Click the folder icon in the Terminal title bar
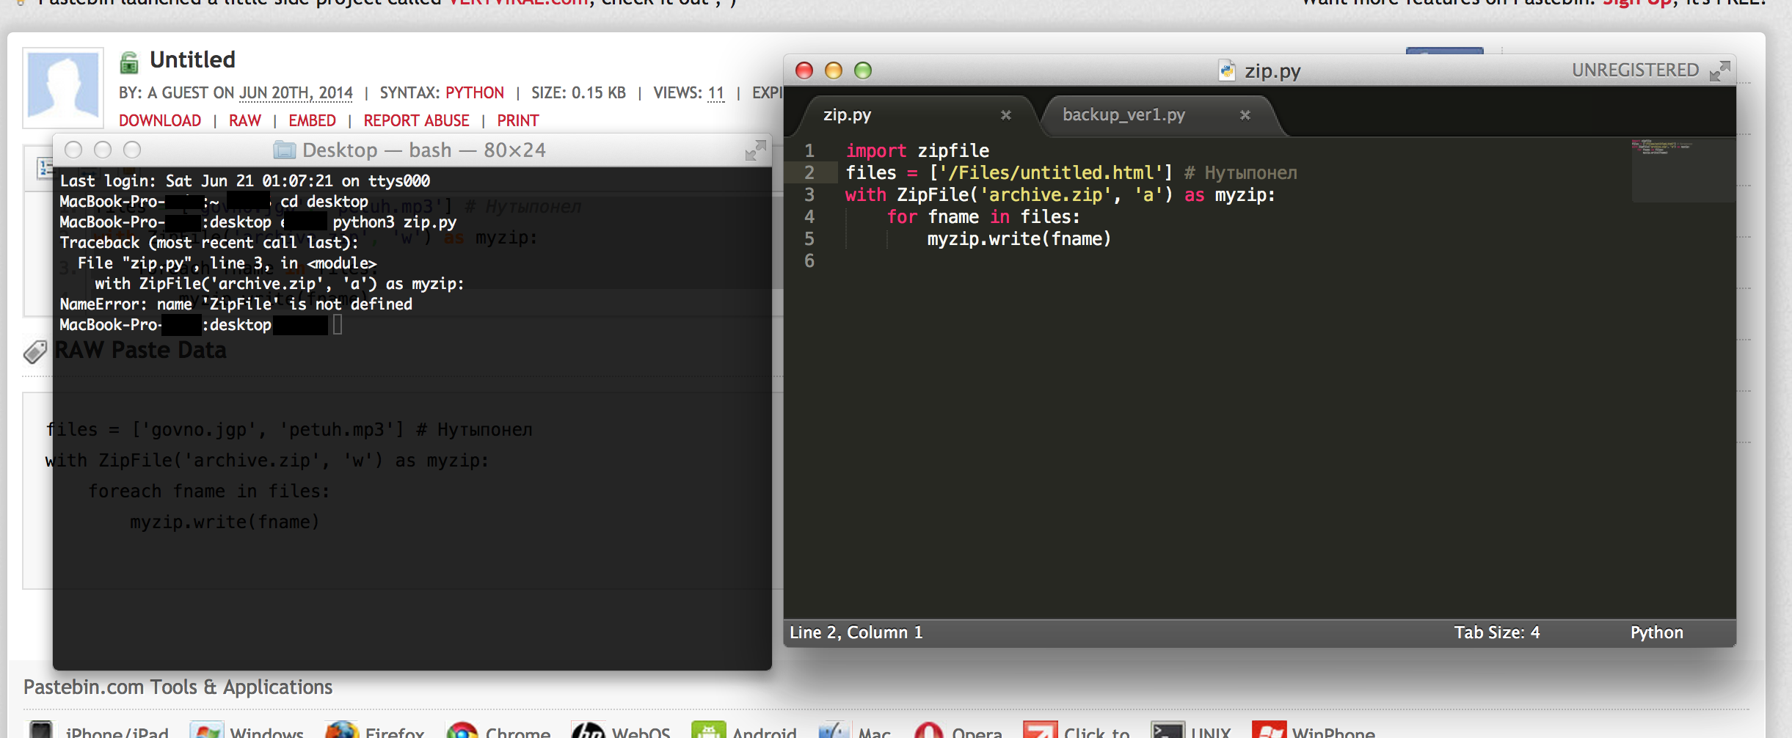This screenshot has height=738, width=1792. pyautogui.click(x=284, y=150)
